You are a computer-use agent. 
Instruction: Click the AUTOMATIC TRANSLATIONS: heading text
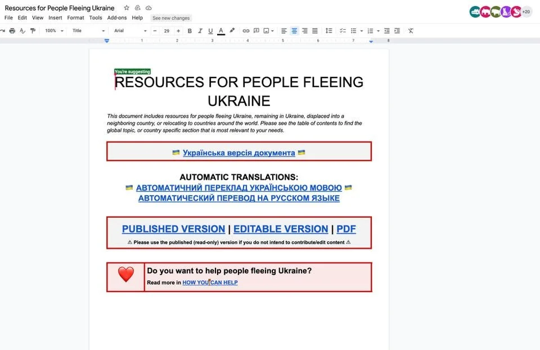point(238,177)
